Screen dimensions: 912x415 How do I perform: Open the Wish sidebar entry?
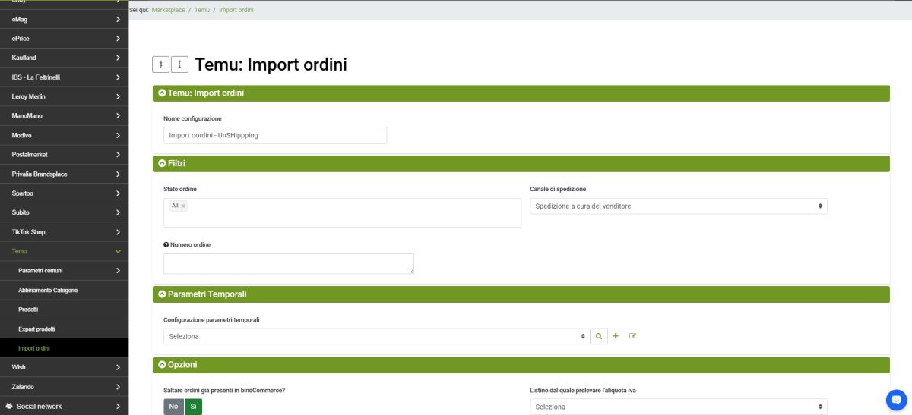[64, 367]
